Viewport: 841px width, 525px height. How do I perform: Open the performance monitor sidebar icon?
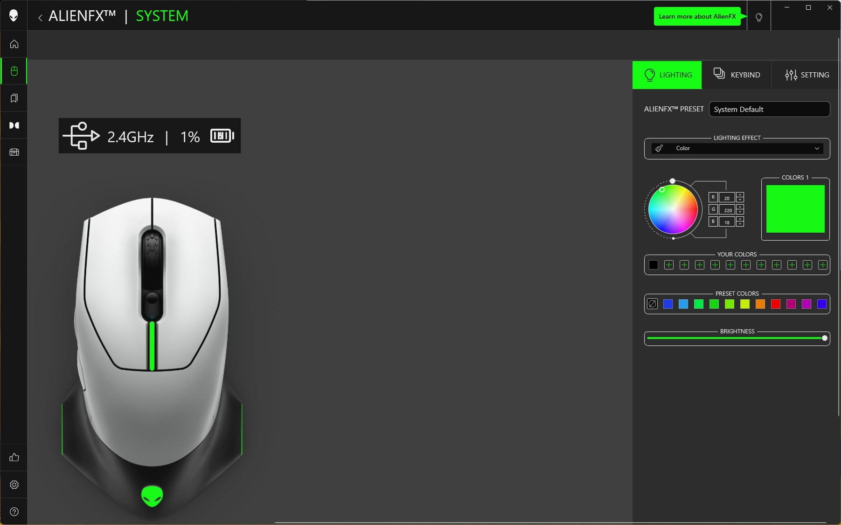pos(14,152)
